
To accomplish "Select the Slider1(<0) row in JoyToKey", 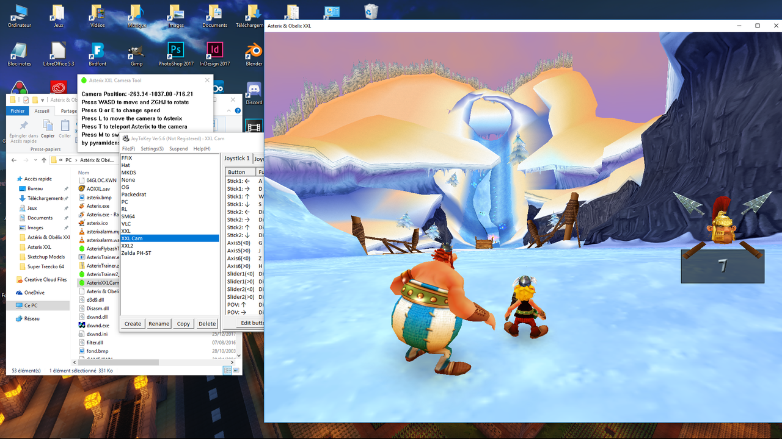I will tap(244, 274).
